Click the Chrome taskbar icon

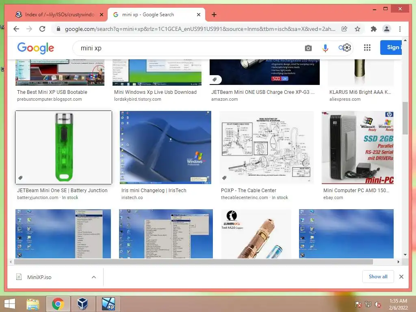(58, 304)
